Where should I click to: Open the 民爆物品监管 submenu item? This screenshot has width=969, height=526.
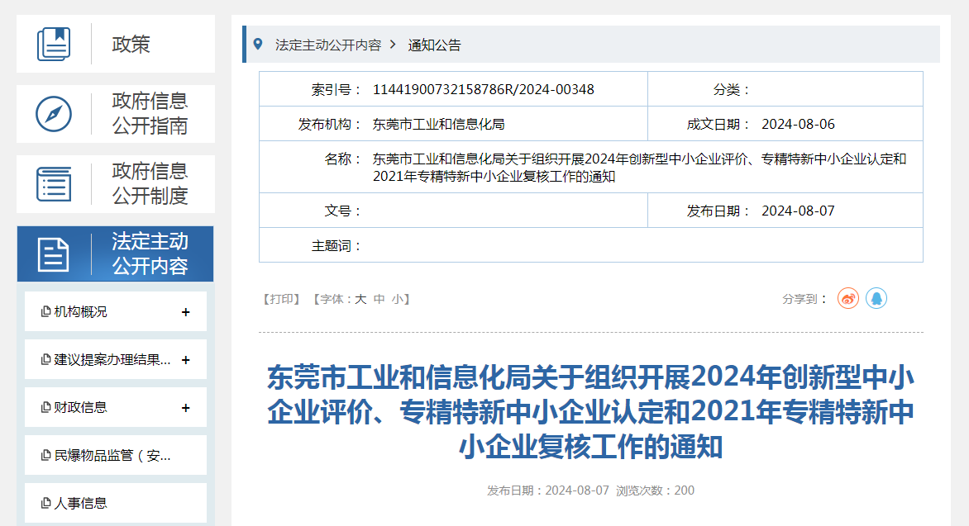[116, 455]
